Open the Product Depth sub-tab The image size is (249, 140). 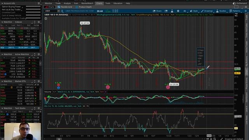coord(84,7)
